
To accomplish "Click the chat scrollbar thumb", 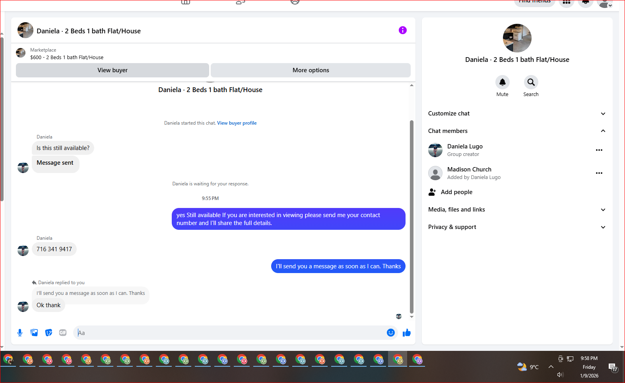I will [411, 216].
